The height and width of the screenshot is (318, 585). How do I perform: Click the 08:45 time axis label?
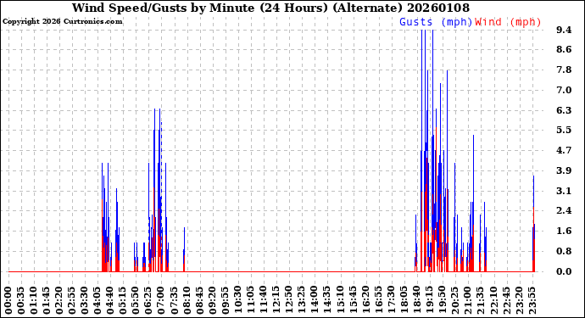point(199,301)
